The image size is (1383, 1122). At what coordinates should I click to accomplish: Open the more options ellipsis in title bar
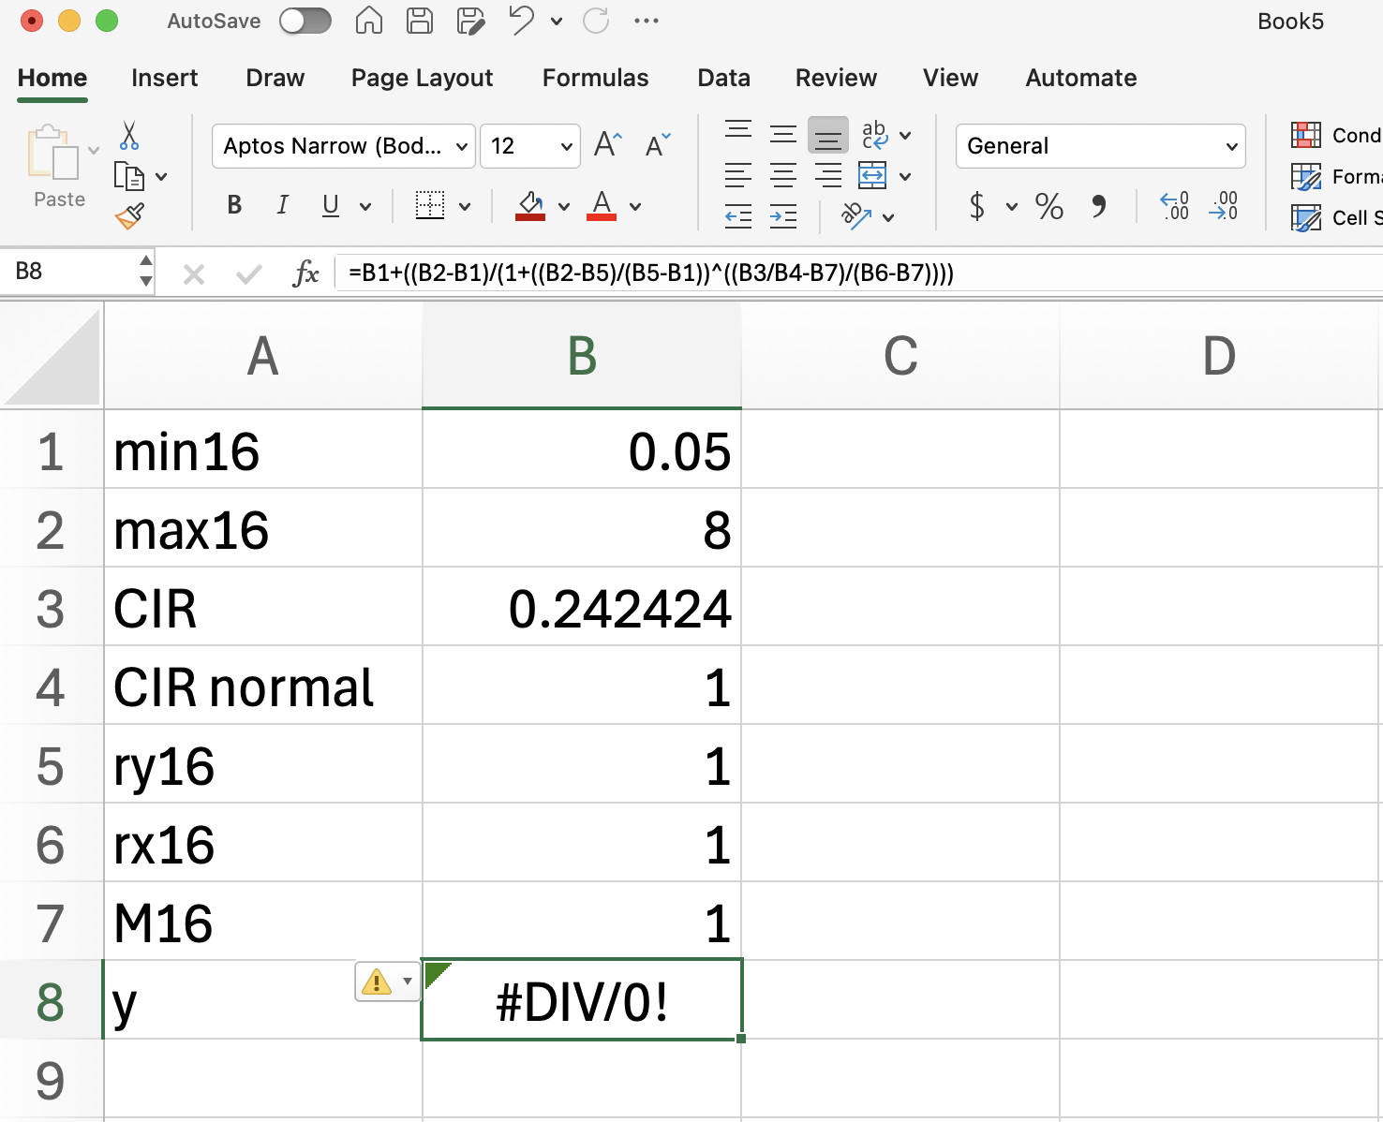coord(647,21)
